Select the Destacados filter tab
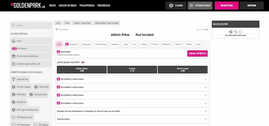The width and height of the screenshot is (269, 126). [86, 44]
